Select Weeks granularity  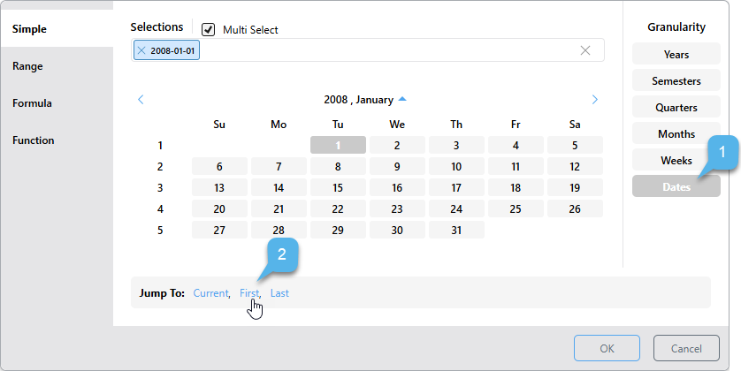coord(676,161)
